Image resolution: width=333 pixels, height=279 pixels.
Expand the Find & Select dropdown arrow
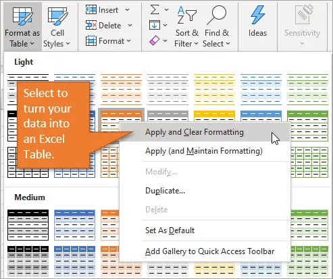[x=228, y=44]
